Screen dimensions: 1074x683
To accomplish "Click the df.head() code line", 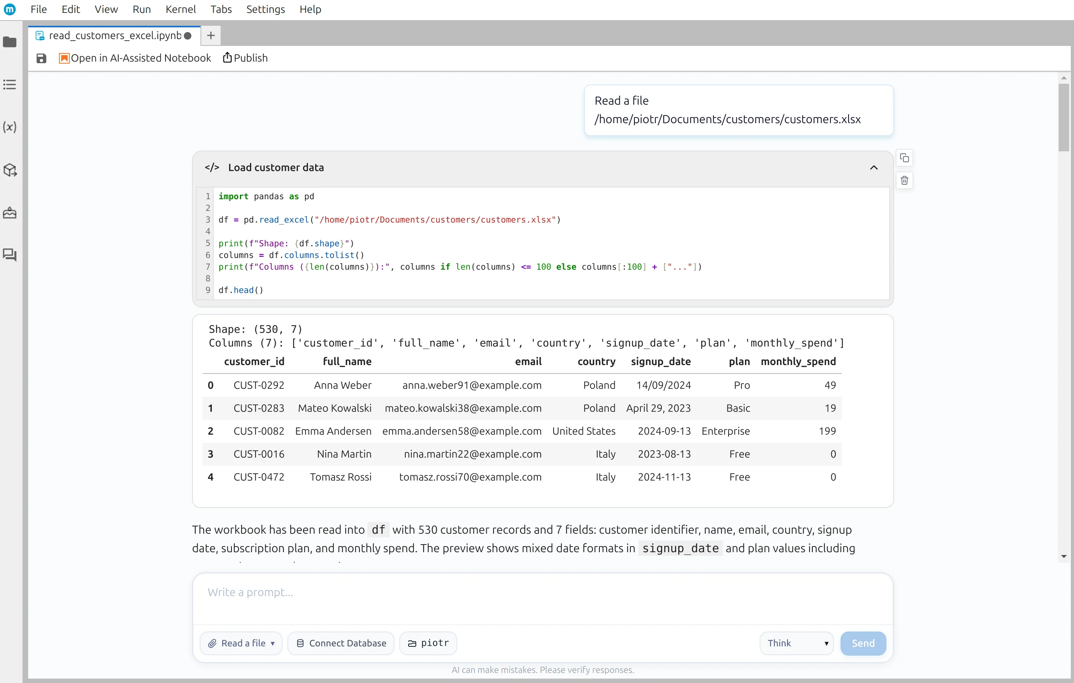I will [241, 290].
